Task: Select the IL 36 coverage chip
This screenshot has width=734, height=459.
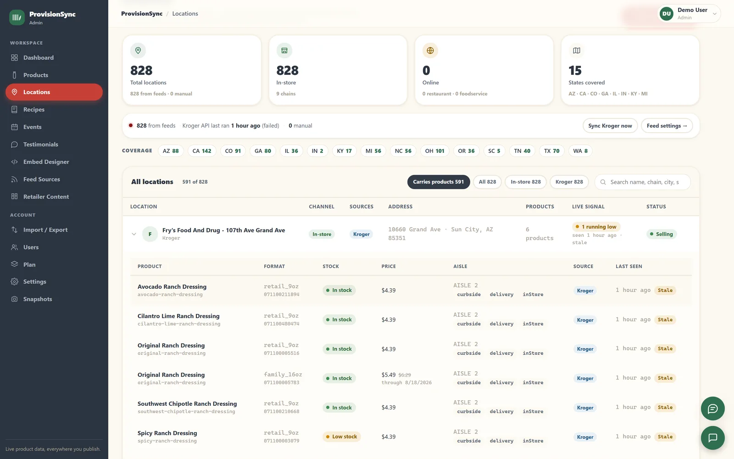Action: tap(291, 151)
